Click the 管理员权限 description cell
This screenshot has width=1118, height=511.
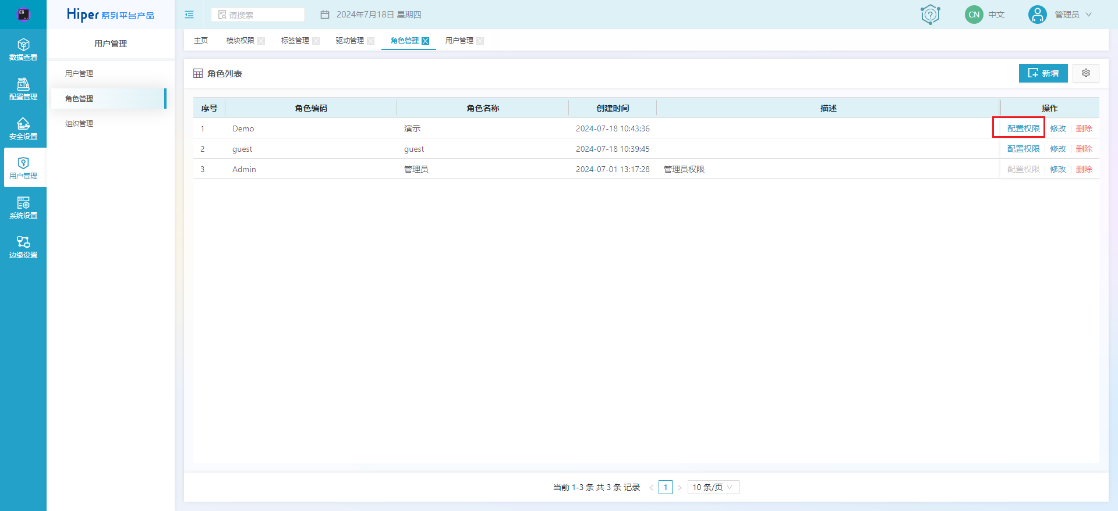pos(828,169)
